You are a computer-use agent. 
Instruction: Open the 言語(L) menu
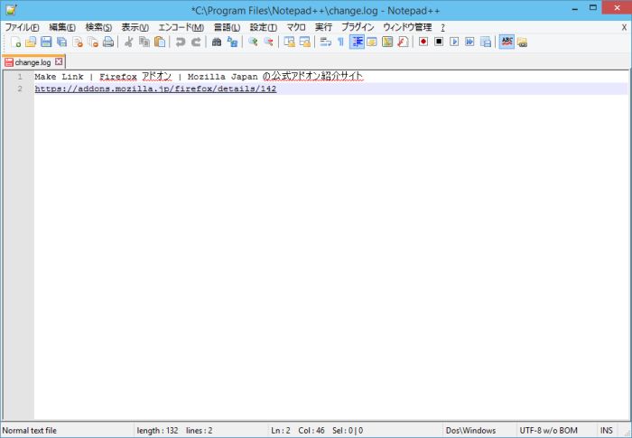click(x=227, y=27)
